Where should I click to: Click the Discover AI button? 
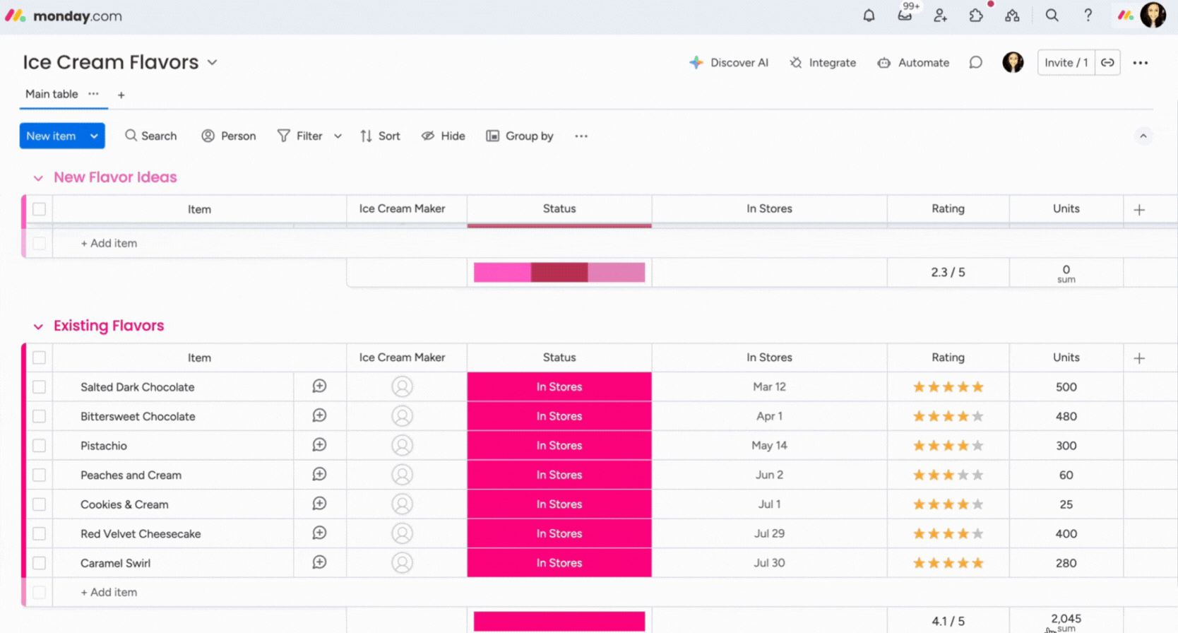click(x=729, y=63)
